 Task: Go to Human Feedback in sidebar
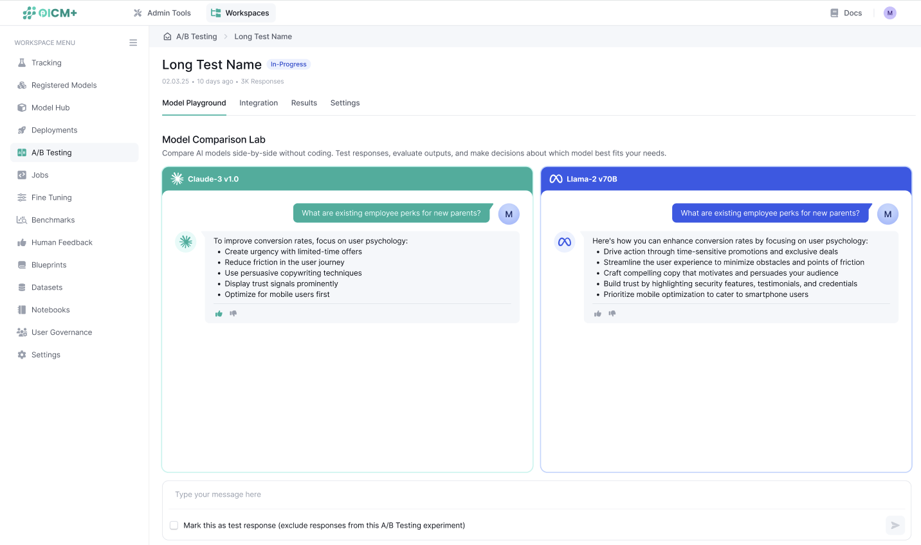[62, 243]
